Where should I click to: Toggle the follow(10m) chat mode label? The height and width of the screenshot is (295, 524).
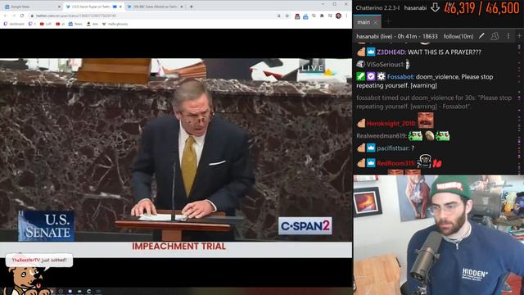(x=458, y=36)
